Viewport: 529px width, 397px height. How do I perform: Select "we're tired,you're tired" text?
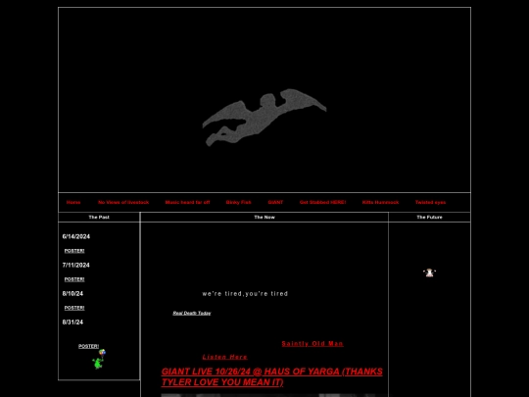coord(245,294)
